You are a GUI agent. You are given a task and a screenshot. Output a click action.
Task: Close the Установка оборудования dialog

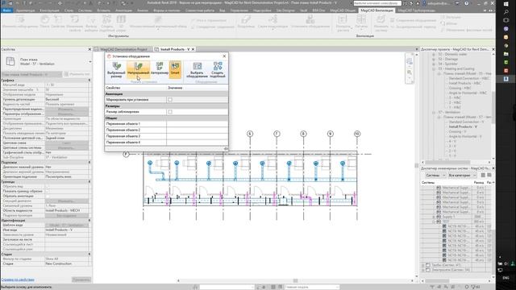click(224, 56)
